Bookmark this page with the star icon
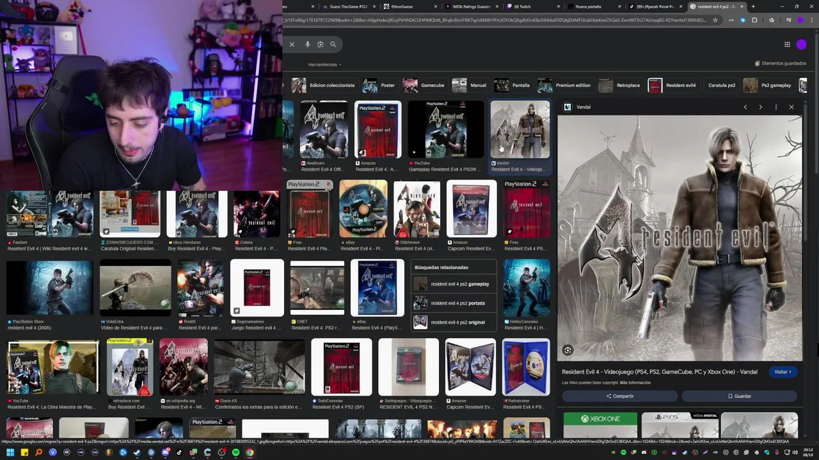Screen dimensions: 819x460 [715, 20]
